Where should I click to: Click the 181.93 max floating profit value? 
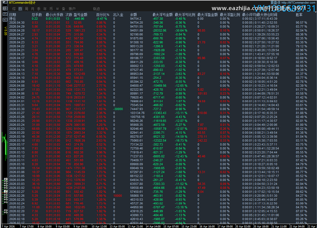[202, 93]
